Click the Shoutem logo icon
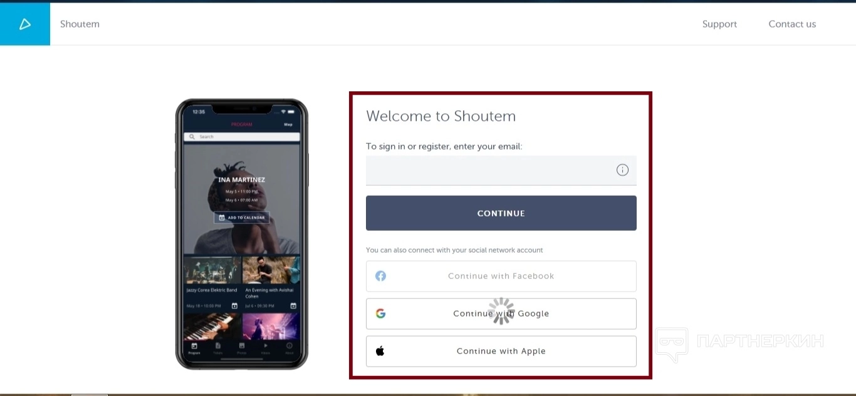856x396 pixels. (24, 24)
